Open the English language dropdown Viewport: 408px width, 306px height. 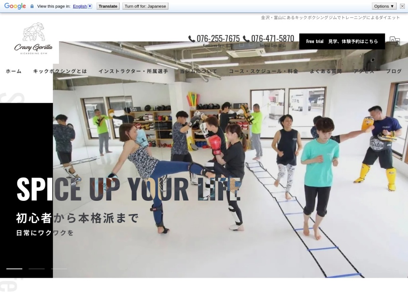click(x=82, y=6)
